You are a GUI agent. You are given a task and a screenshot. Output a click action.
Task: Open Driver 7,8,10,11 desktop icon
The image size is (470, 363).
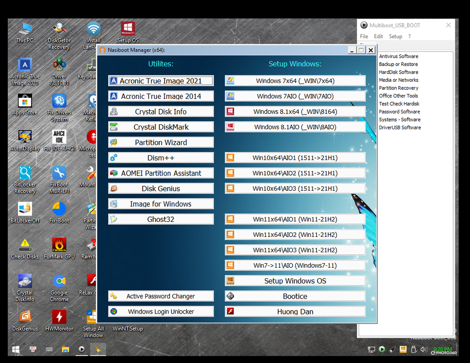tap(59, 72)
